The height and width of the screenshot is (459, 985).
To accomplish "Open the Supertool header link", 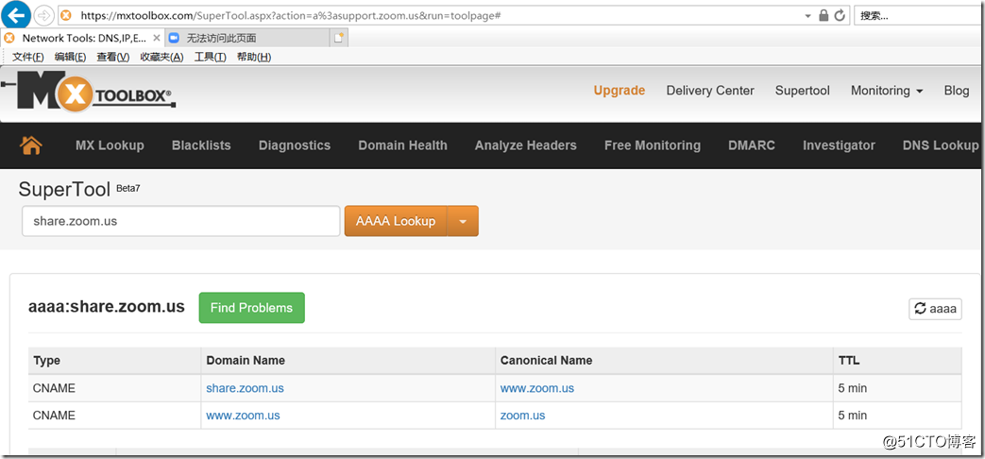I will (802, 91).
